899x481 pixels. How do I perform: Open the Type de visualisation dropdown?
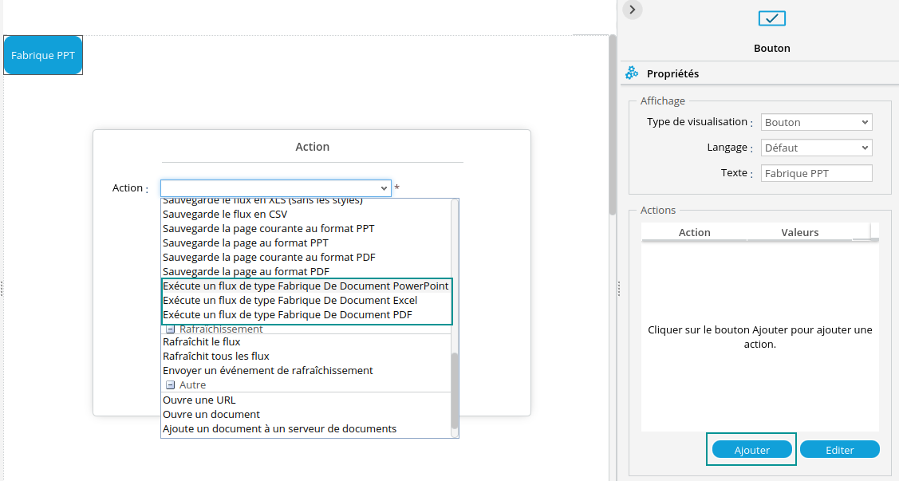pyautogui.click(x=816, y=122)
